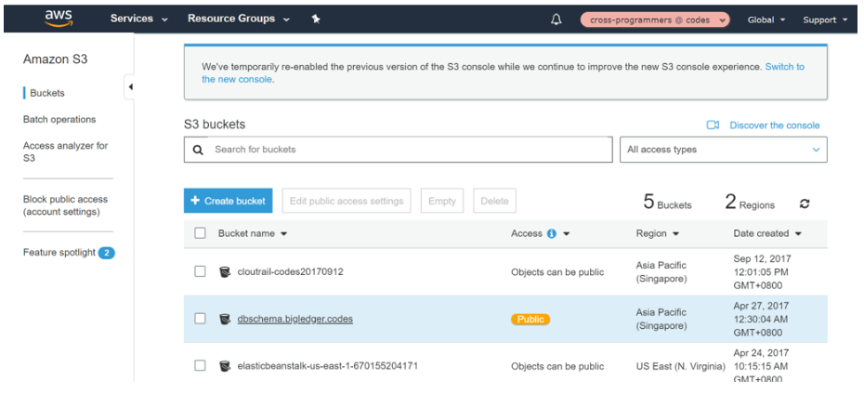Image resolution: width=864 pixels, height=394 pixels.
Task: Go to Block public access settings
Action: (65, 205)
